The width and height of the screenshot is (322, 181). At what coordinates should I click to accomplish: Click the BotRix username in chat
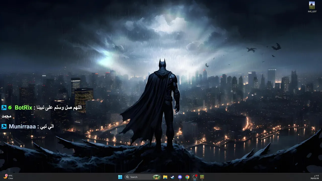(23, 108)
